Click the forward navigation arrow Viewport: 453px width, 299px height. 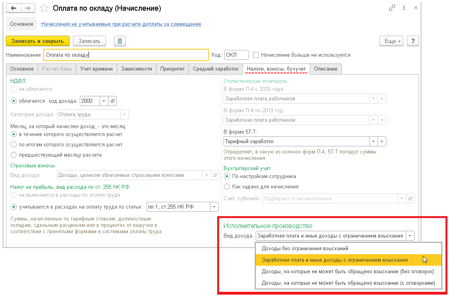click(x=28, y=8)
